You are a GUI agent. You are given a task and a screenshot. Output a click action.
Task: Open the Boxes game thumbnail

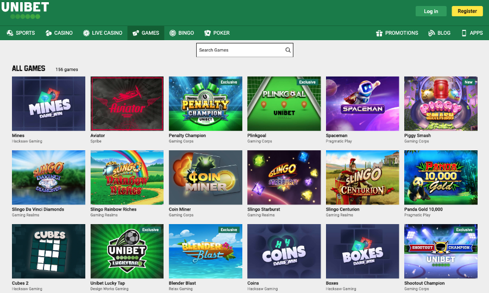tap(362, 251)
